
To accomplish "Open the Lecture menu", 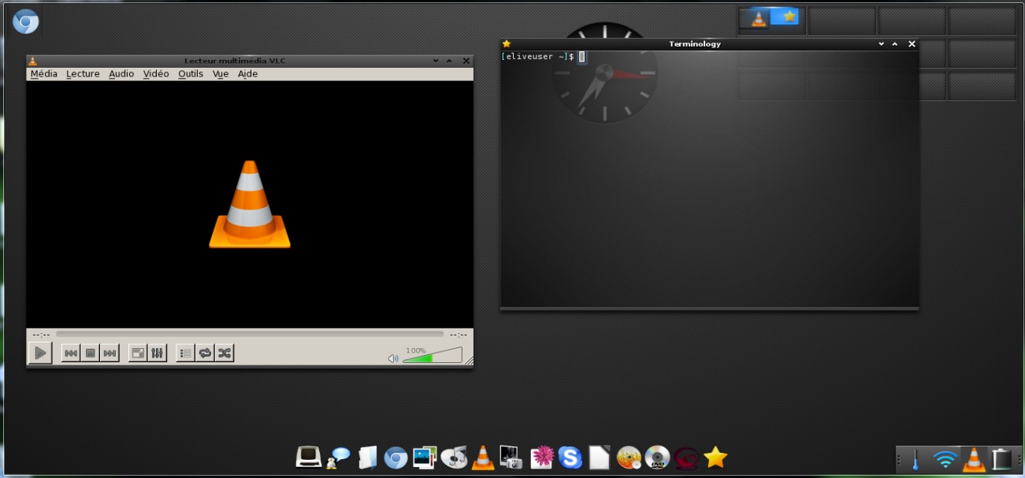I will point(83,74).
